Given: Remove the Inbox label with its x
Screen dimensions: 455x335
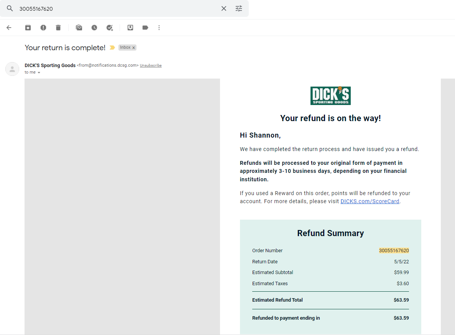Looking at the screenshot, I should (x=134, y=48).
